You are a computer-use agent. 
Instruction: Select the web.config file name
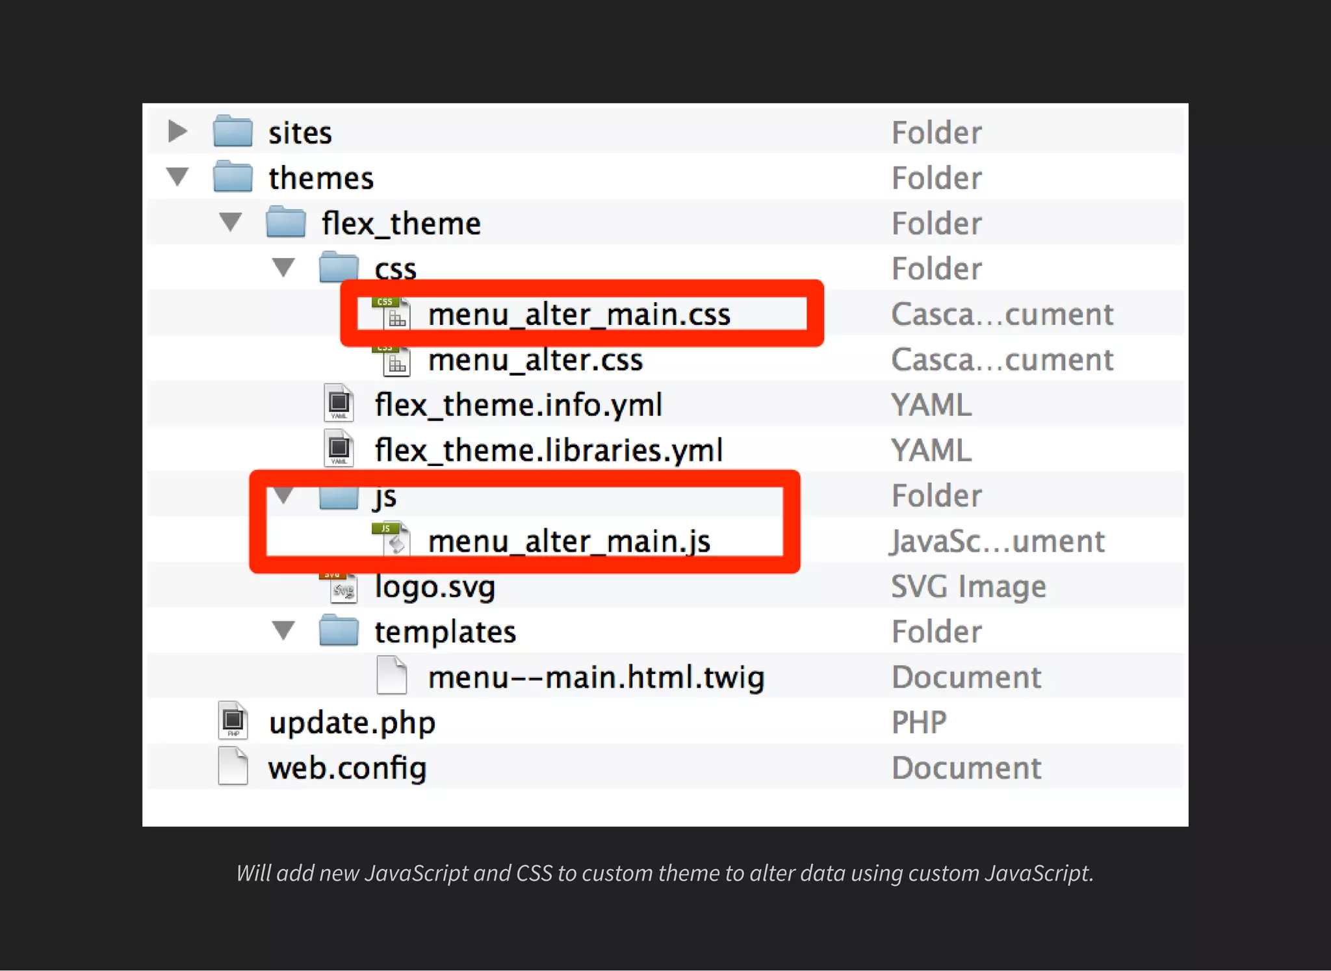[x=348, y=768]
